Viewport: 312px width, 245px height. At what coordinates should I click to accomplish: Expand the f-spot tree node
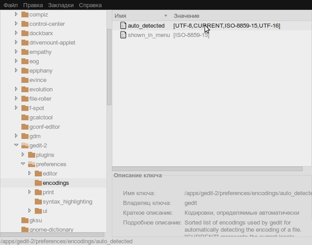click(16, 108)
